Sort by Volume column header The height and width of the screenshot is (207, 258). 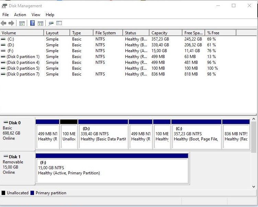pyautogui.click(x=22, y=33)
